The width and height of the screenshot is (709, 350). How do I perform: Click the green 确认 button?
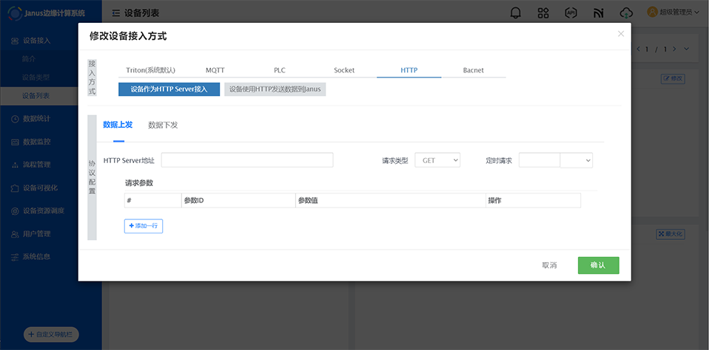598,266
